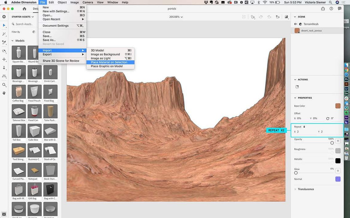The width and height of the screenshot is (350, 218).
Task: Collapse the Actions panel
Action: (x=295, y=79)
